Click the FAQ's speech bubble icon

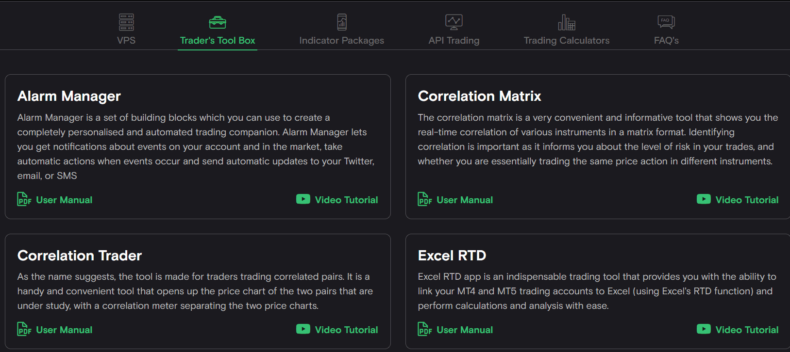[666, 21]
